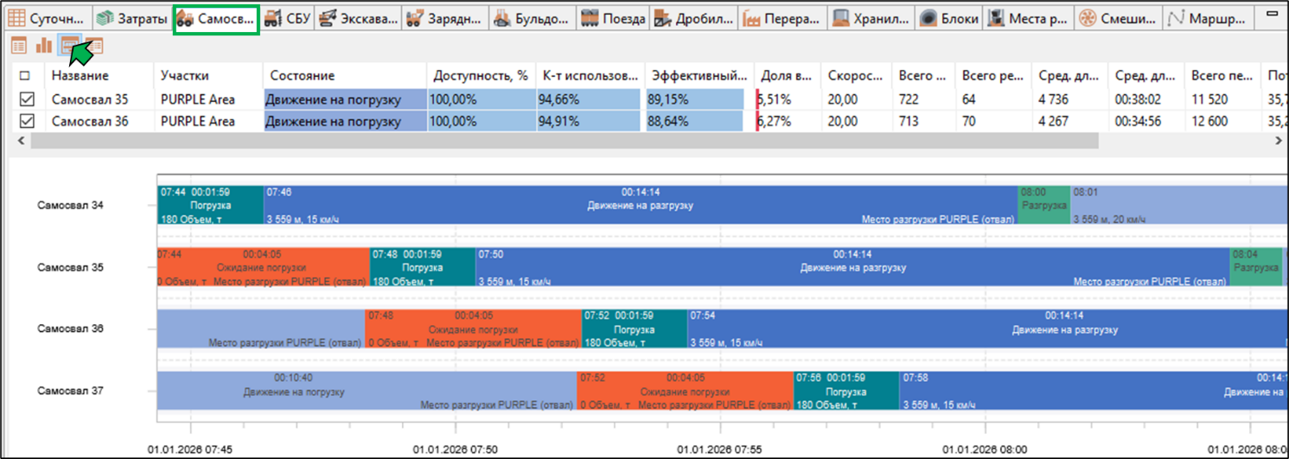Uncheck the Самосвал 36 row checkbox
This screenshot has width=1289, height=459.
27,121
